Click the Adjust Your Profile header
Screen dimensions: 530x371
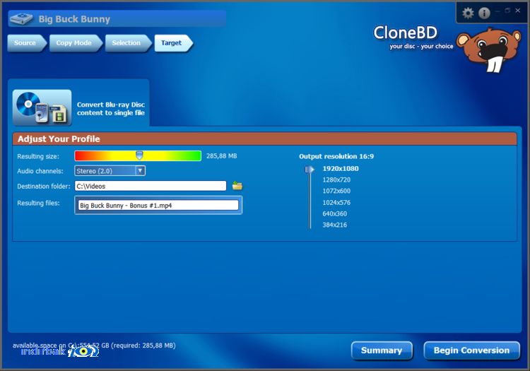click(x=265, y=139)
